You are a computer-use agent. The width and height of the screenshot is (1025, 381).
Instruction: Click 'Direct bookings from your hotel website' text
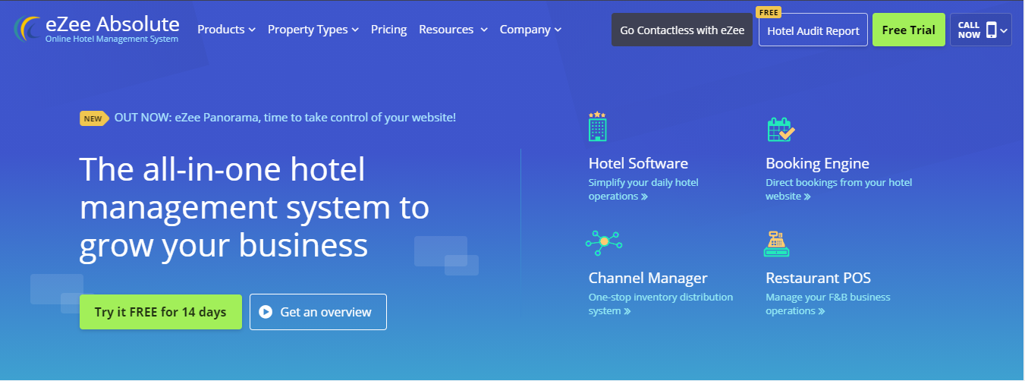[x=838, y=190]
